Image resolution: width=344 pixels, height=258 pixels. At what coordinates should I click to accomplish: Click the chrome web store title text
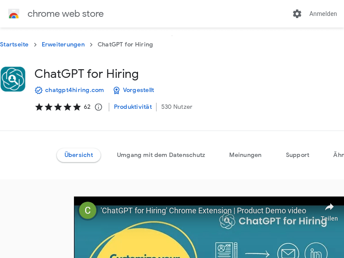coord(65,14)
